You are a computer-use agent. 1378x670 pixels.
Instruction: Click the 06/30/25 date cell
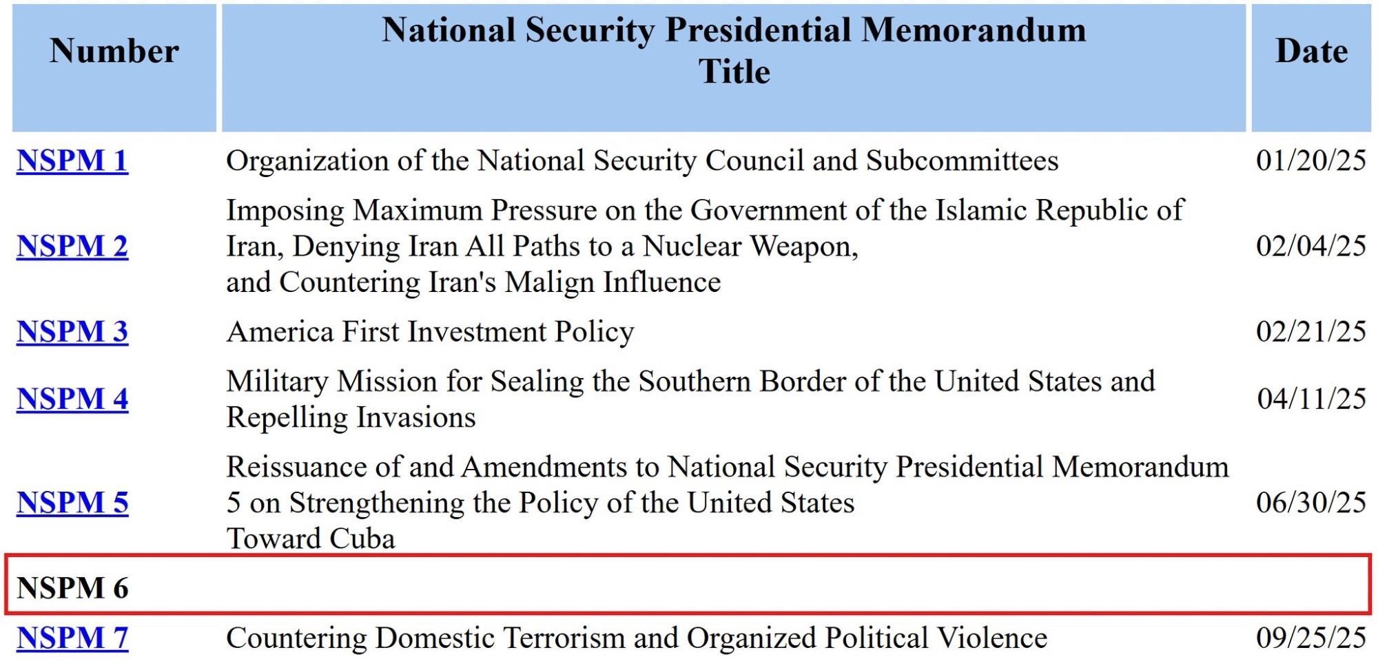tap(1310, 503)
